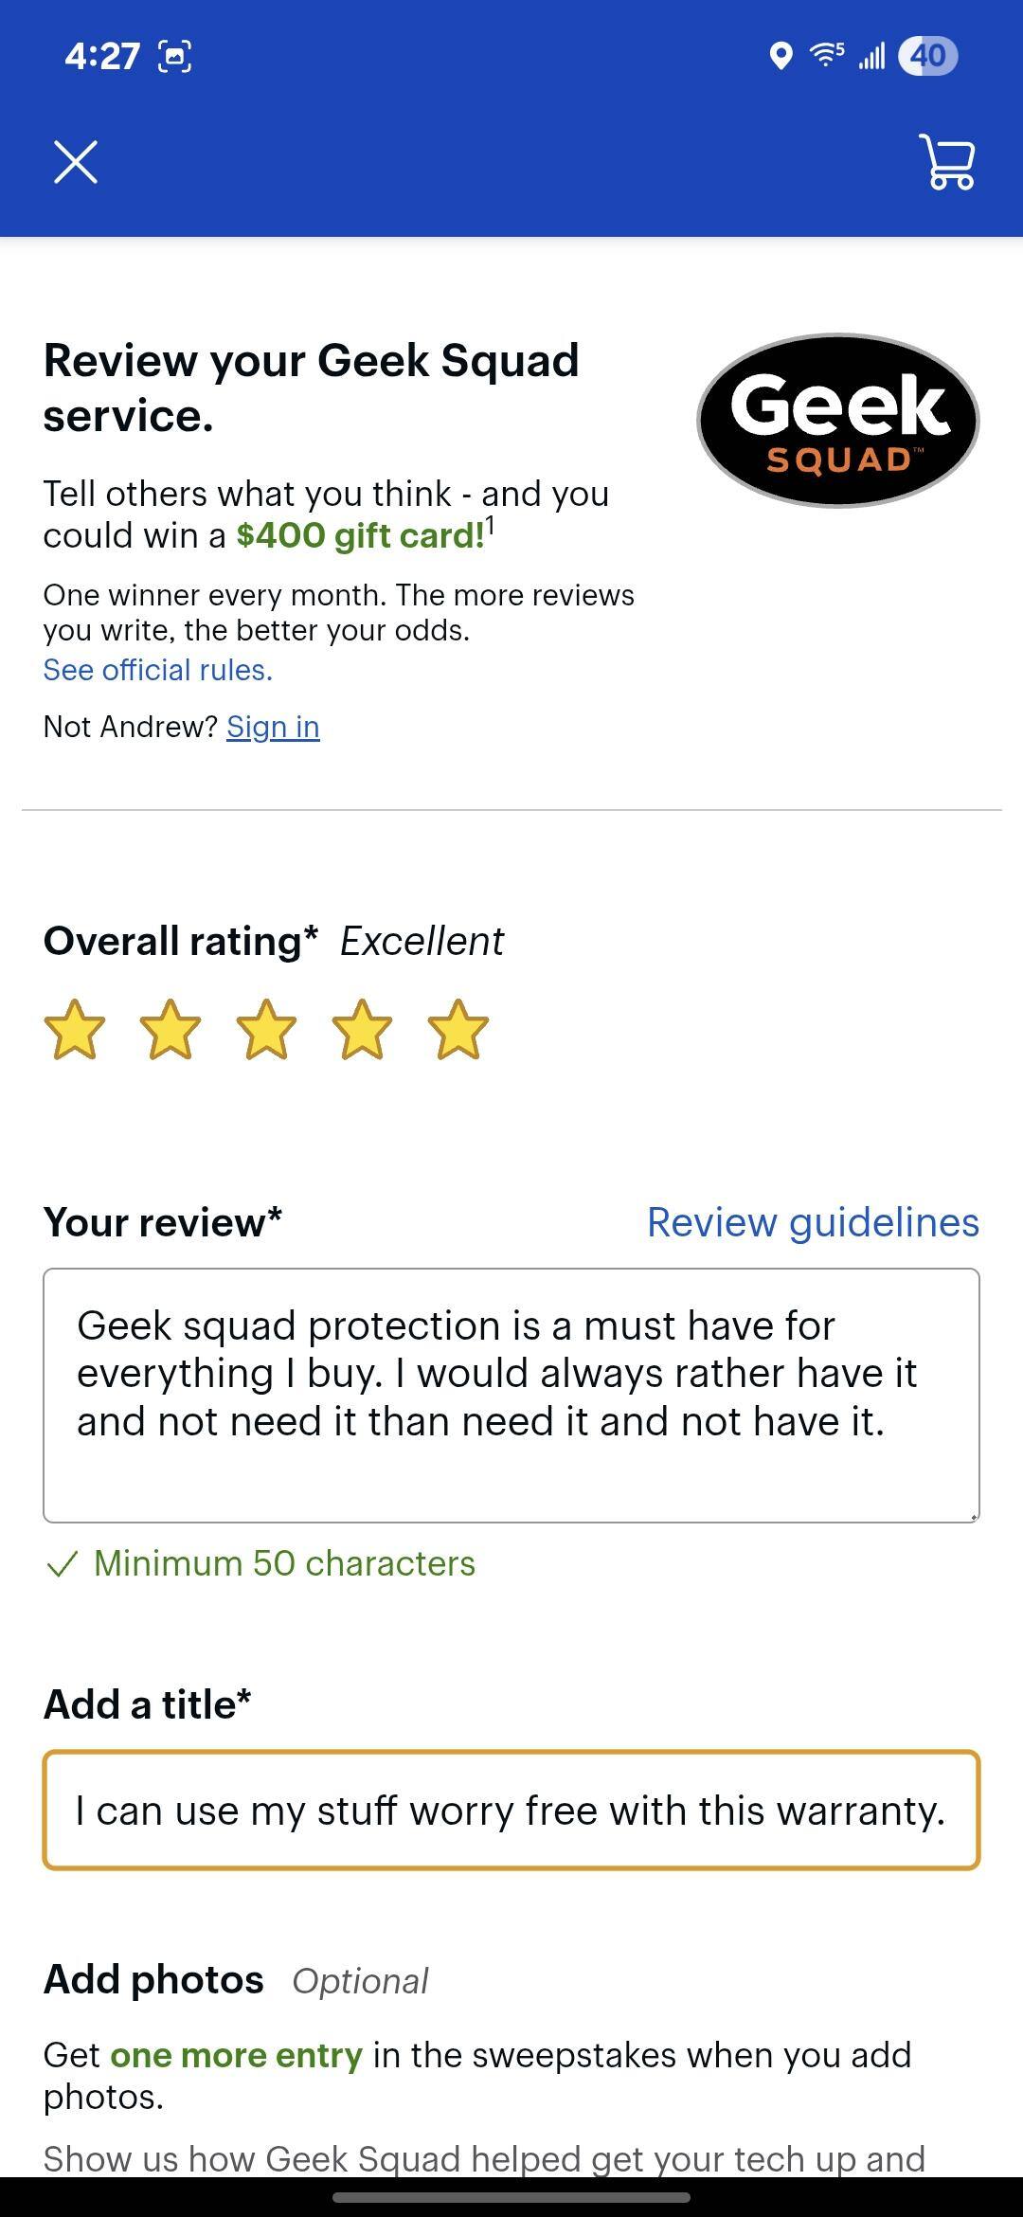Tap the clock showing 4:27
Screen dimensions: 1023x2217
point(102,57)
